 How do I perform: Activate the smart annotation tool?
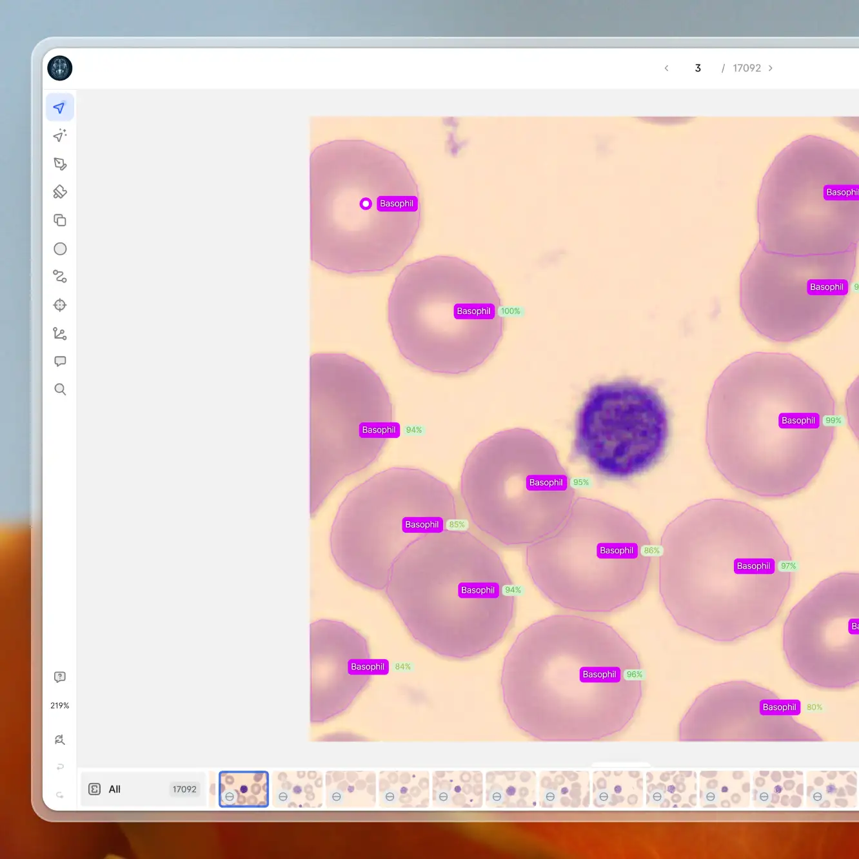(x=59, y=135)
